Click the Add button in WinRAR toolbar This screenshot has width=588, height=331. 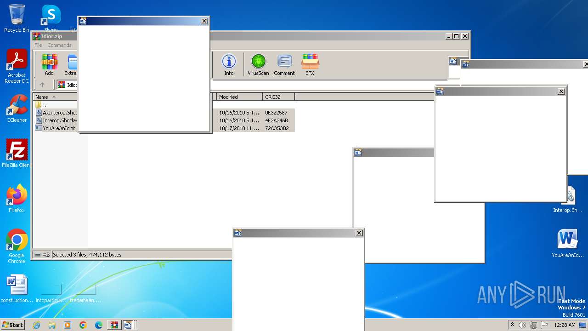(x=49, y=65)
